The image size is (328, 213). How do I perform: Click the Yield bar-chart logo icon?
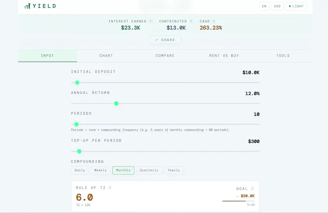click(27, 6)
